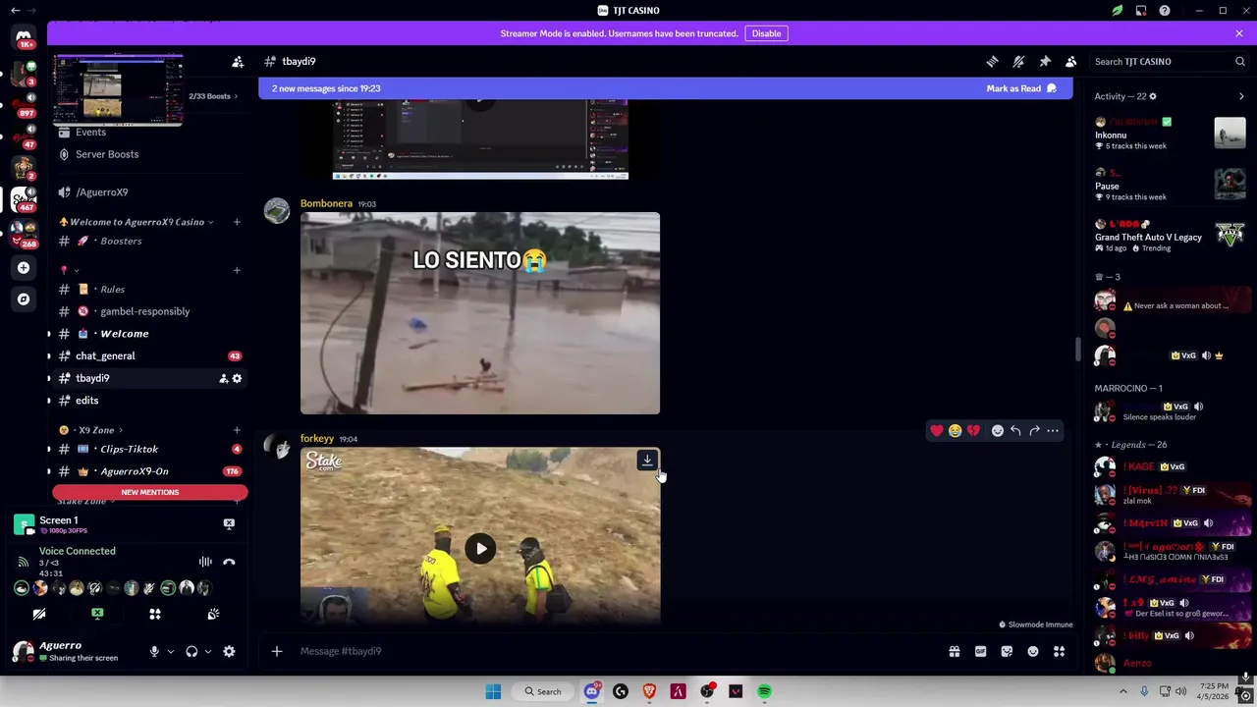Open microphone input options dropdown

170,652
